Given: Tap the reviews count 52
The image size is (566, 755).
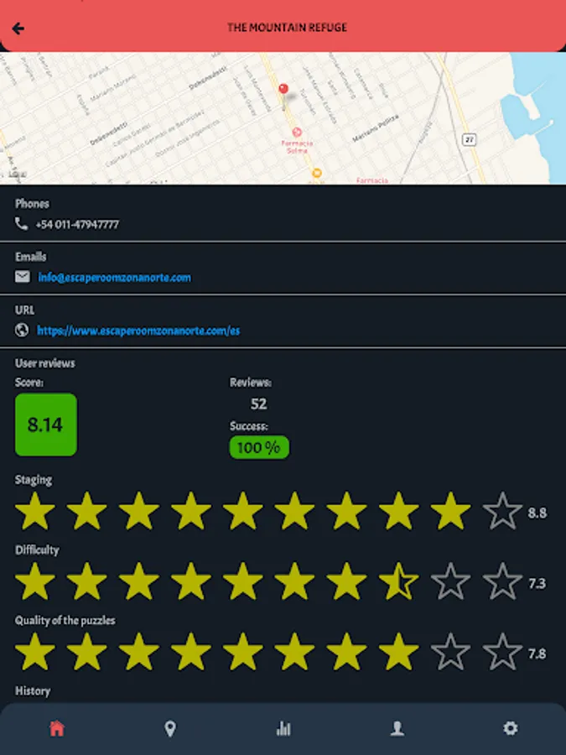Looking at the screenshot, I should tap(258, 404).
